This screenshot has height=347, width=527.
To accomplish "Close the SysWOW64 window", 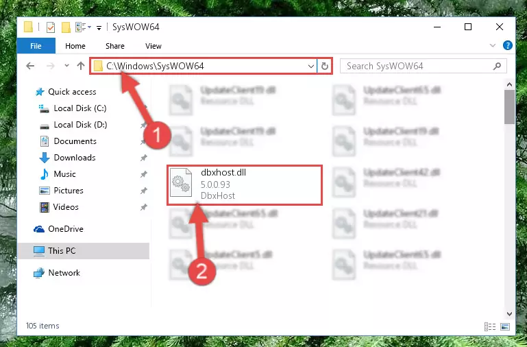I will pyautogui.click(x=500, y=27).
